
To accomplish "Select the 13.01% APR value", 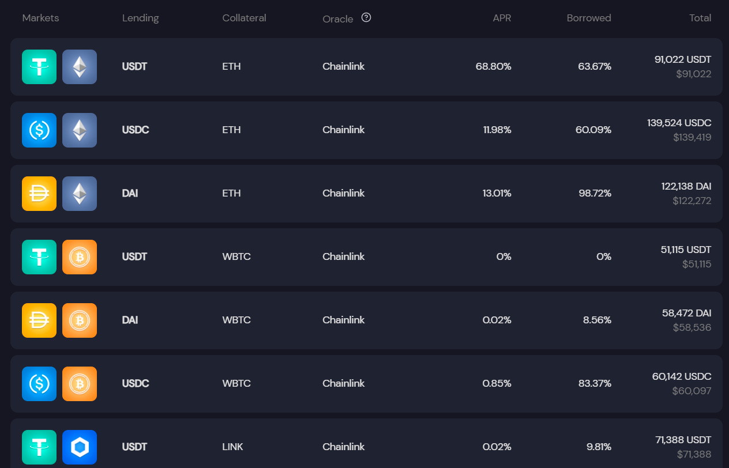I will [497, 193].
